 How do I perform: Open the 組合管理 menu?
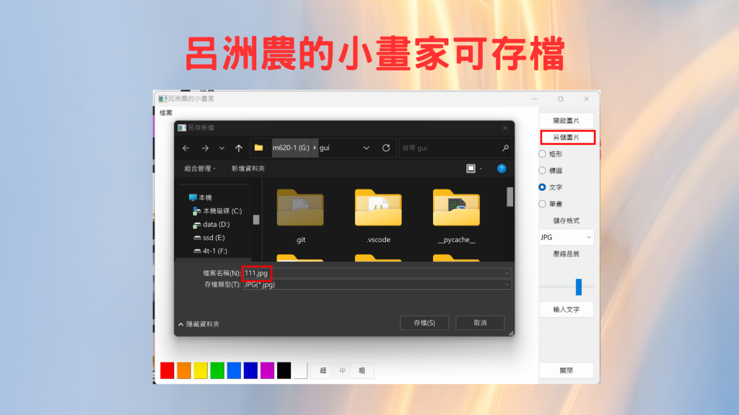click(200, 169)
